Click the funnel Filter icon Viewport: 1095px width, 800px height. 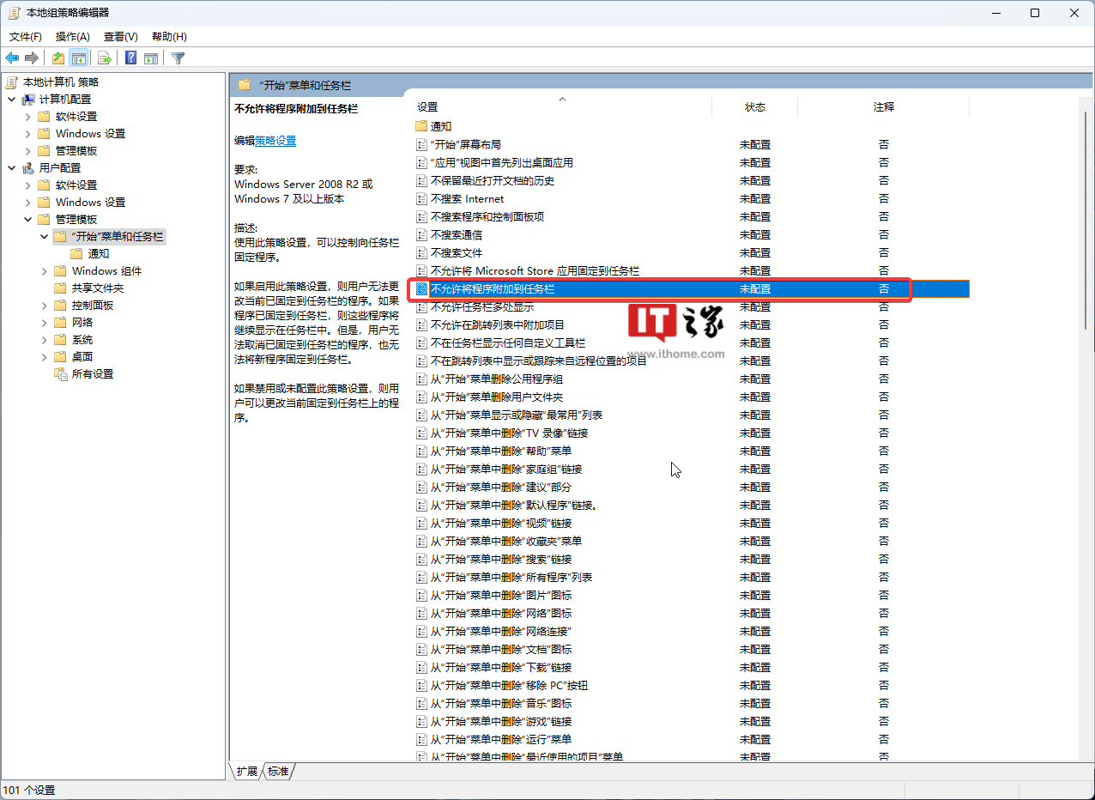[x=178, y=58]
